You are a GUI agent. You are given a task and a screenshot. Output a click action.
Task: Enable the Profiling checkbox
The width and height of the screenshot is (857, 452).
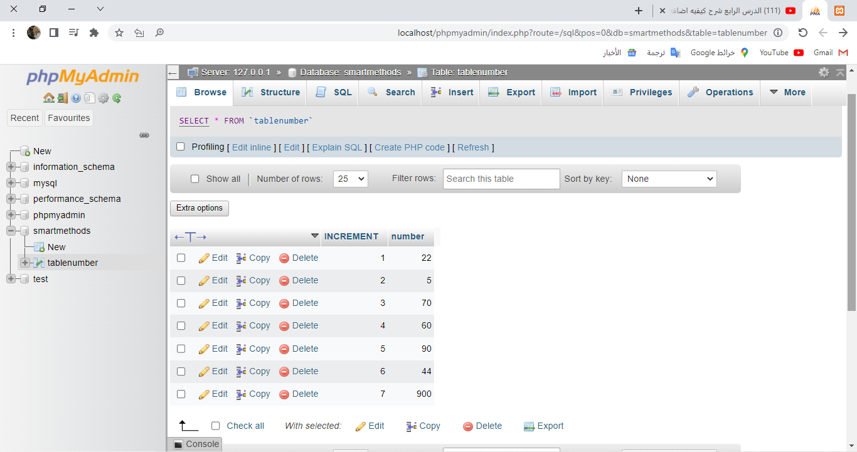[181, 147]
